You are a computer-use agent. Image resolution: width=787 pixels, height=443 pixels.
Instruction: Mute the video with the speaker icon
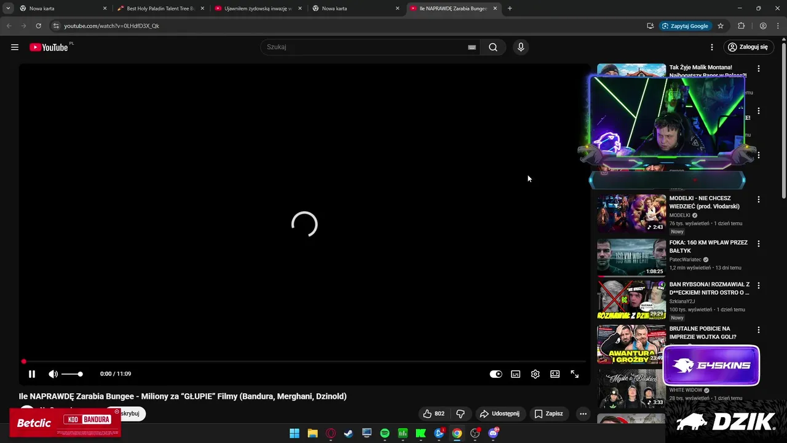53,374
